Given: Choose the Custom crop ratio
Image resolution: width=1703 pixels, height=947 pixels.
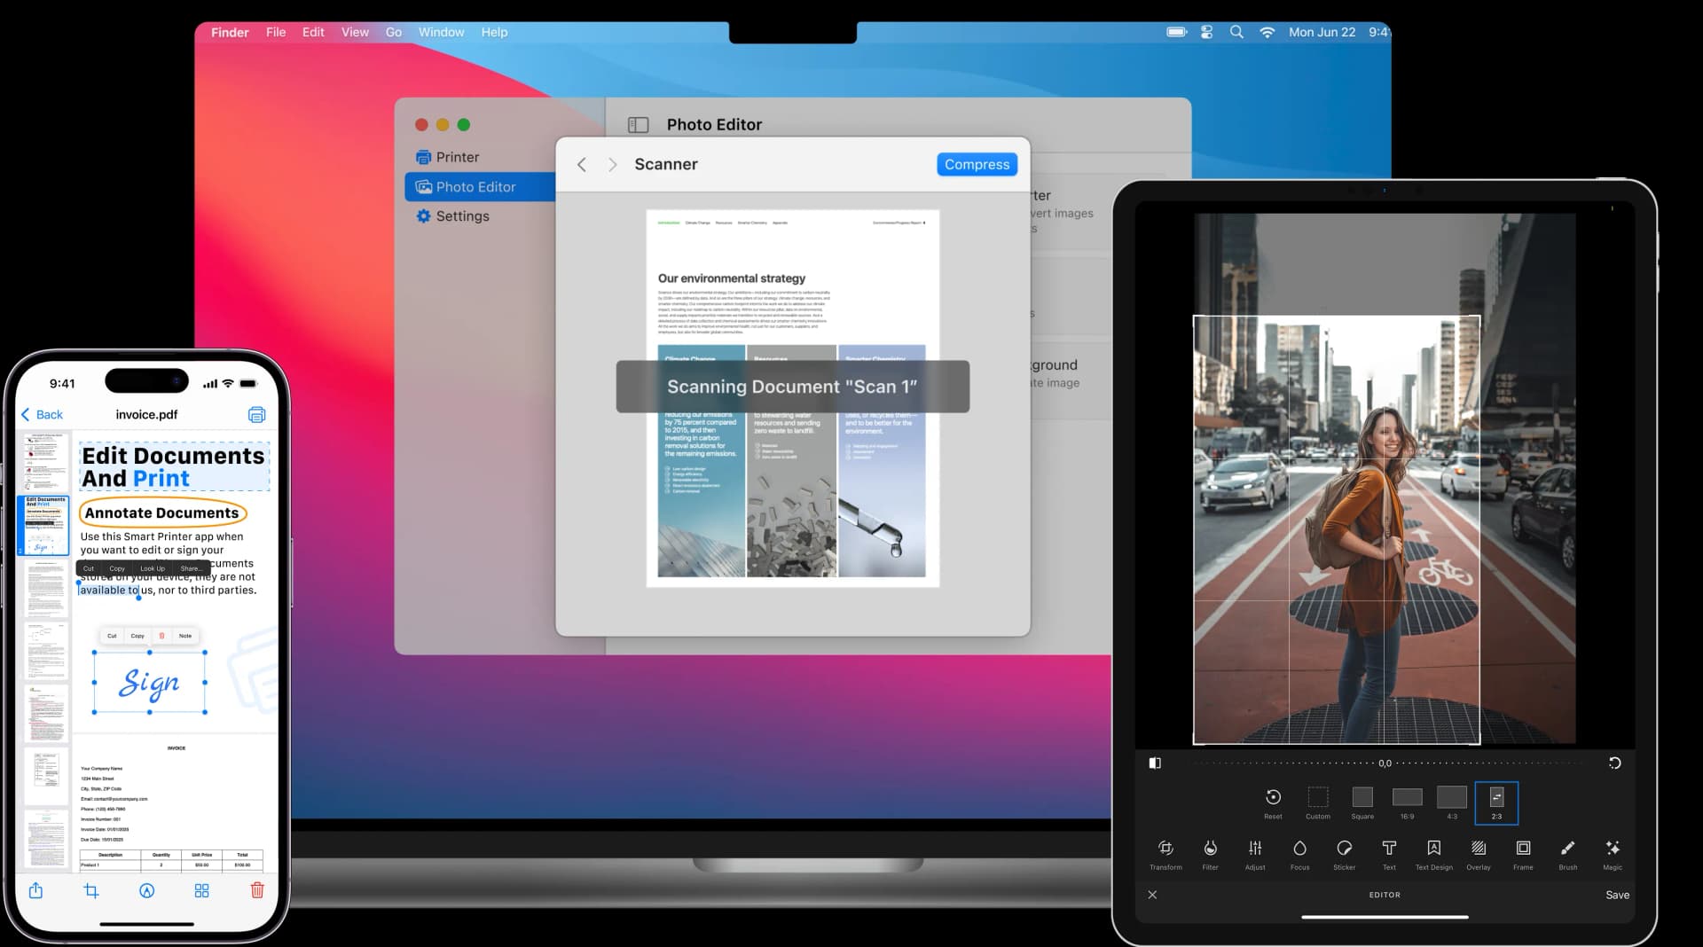Looking at the screenshot, I should pyautogui.click(x=1318, y=802).
